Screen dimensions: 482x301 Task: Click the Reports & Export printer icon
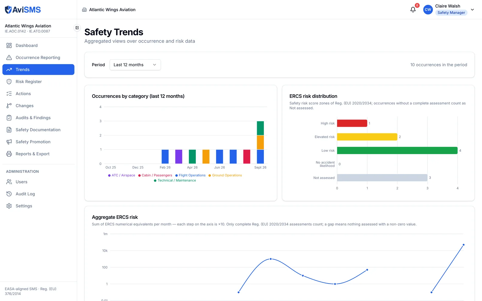9,154
